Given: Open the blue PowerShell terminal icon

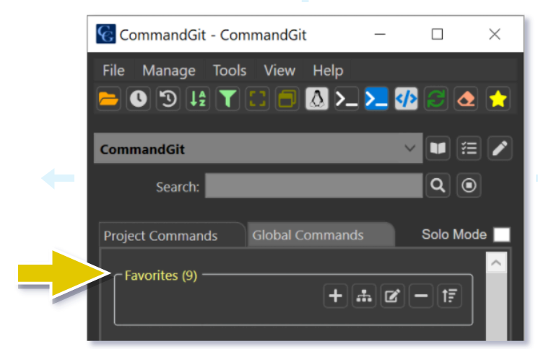Looking at the screenshot, I should click(376, 100).
